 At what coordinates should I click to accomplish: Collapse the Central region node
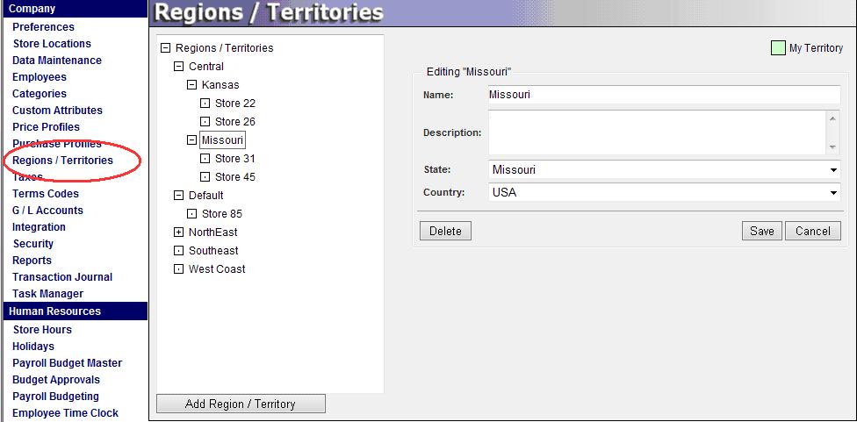coord(179,67)
